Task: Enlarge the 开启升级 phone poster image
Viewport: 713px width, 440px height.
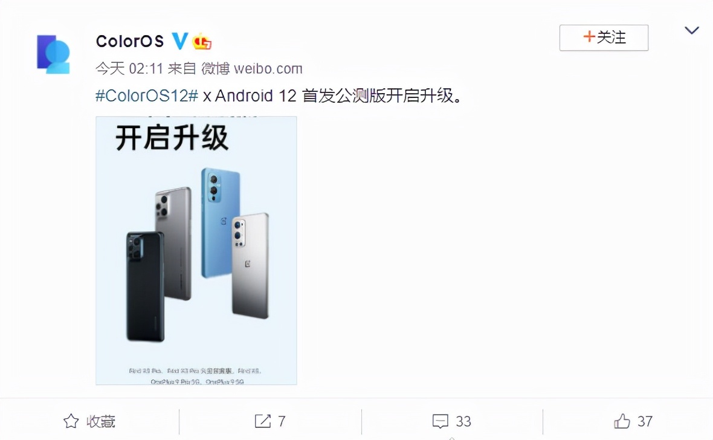Action: click(196, 250)
